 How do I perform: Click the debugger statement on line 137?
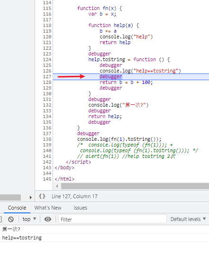pyautogui.click(x=89, y=133)
